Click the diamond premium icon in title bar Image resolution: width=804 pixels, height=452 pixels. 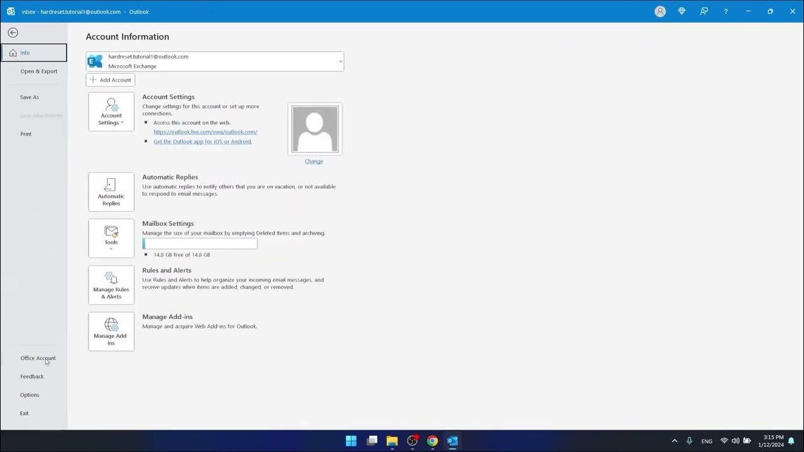682,11
